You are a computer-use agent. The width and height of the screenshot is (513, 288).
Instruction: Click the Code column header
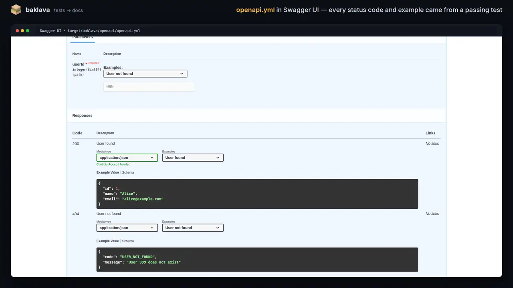pos(77,133)
